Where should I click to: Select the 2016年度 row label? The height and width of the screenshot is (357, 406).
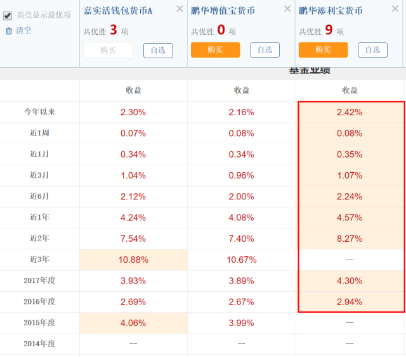(39, 302)
